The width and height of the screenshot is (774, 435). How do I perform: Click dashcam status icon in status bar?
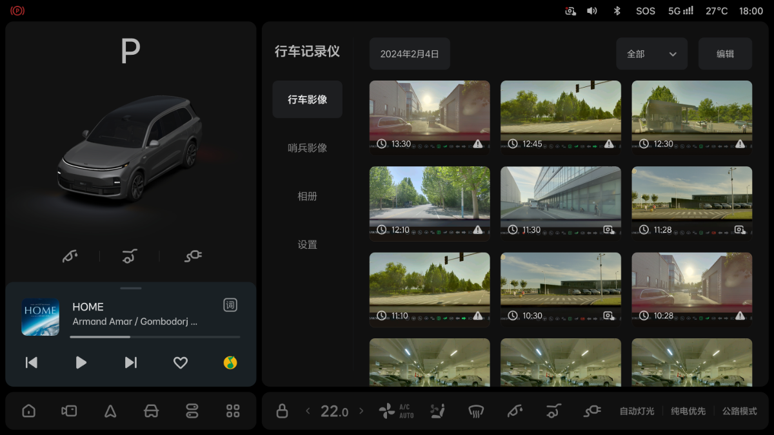[570, 11]
